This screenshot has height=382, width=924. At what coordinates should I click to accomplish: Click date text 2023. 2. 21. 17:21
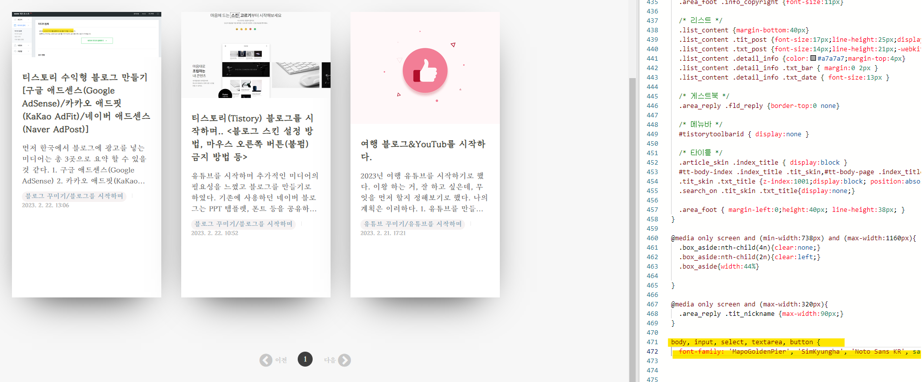click(383, 233)
